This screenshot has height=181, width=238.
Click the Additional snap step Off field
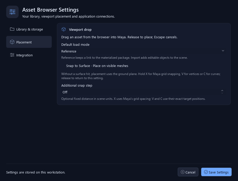pos(144,92)
